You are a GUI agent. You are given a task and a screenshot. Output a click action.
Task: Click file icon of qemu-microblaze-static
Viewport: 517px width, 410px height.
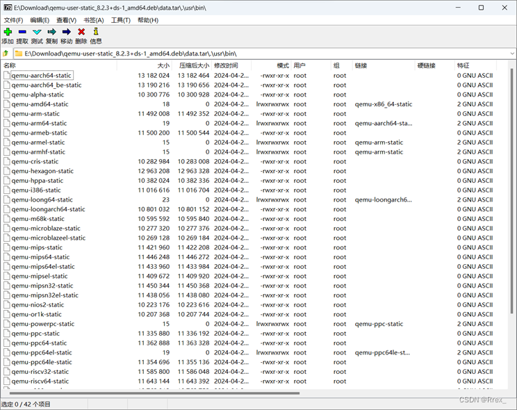[x=6, y=229]
